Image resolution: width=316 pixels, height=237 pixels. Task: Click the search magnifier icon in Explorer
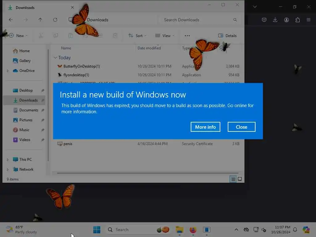pos(235,20)
